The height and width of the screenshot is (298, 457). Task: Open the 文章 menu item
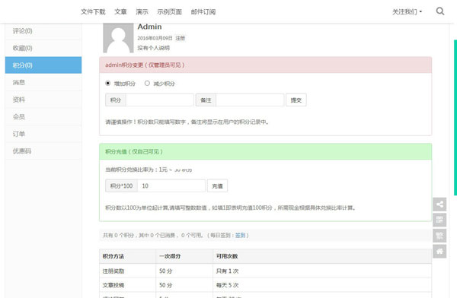tap(120, 11)
